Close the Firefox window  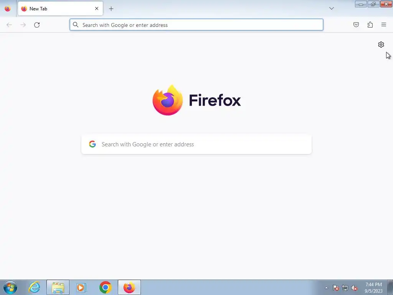coord(386,4)
